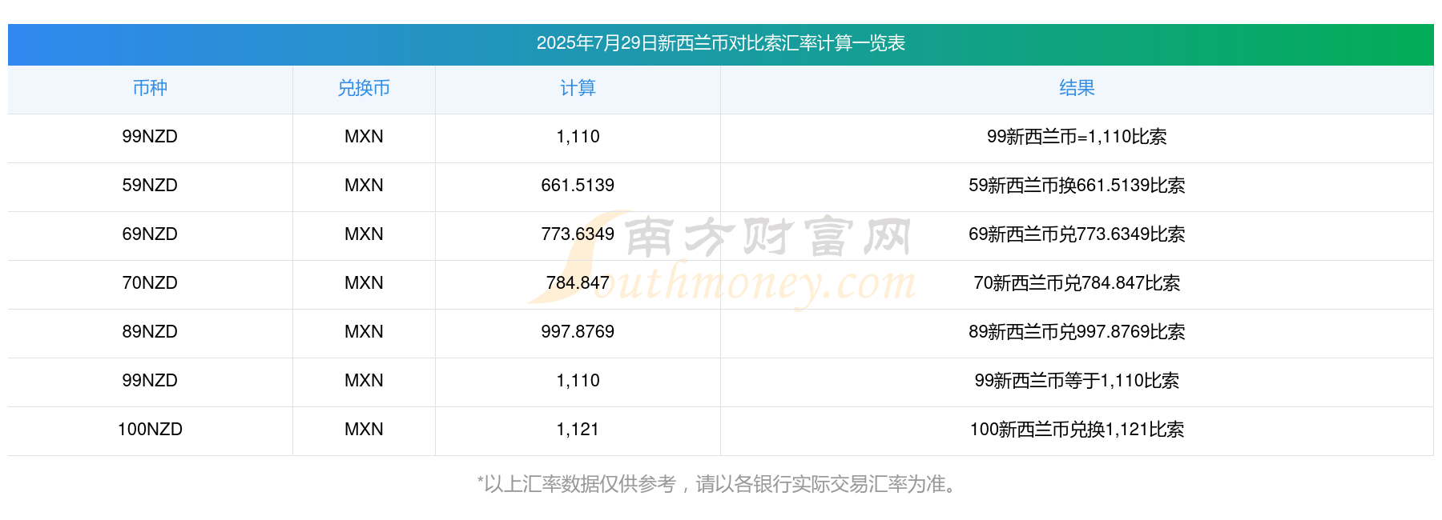Screen dimensions: 1442x520
Task: Select 1,110 in the 99新西兰币等于1,110比索 row
Action: [578, 381]
